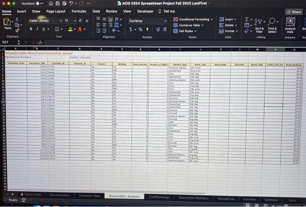306x207 pixels.
Task: Switch to the Descriptive Statistics sheet tab
Action: (194, 198)
